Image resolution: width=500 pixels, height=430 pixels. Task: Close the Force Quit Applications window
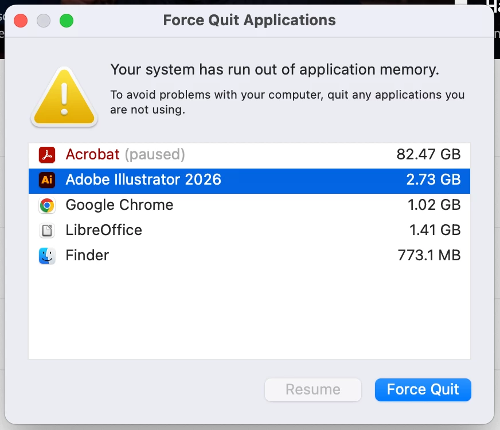21,21
